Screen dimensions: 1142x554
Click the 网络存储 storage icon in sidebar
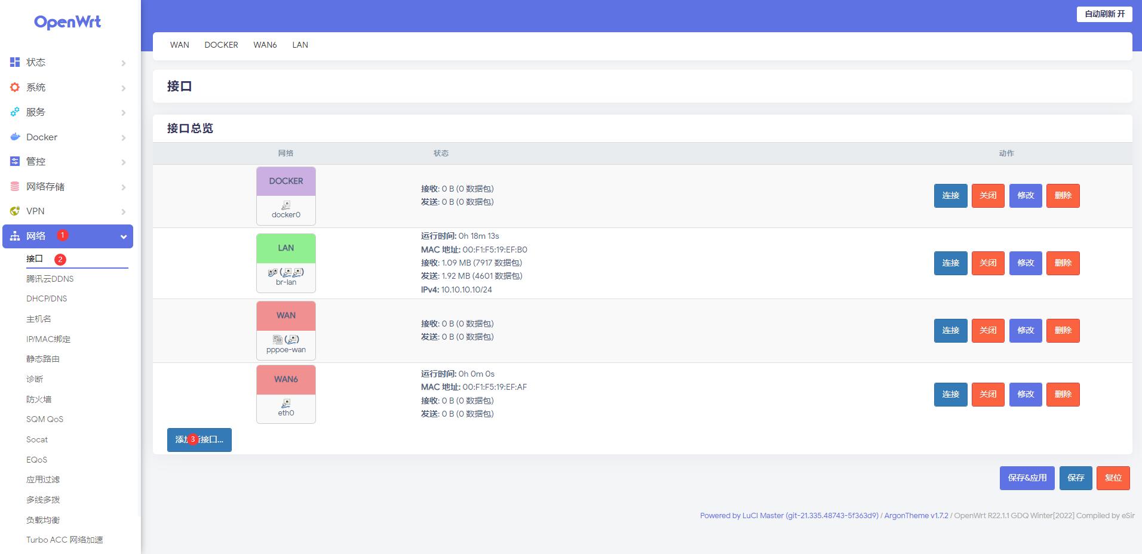click(15, 186)
